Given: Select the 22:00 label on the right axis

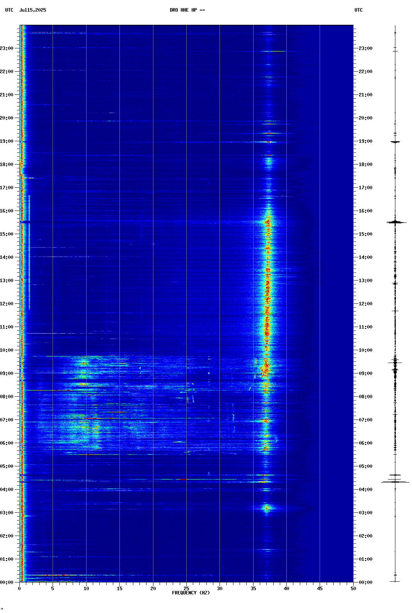Looking at the screenshot, I should pyautogui.click(x=366, y=72).
